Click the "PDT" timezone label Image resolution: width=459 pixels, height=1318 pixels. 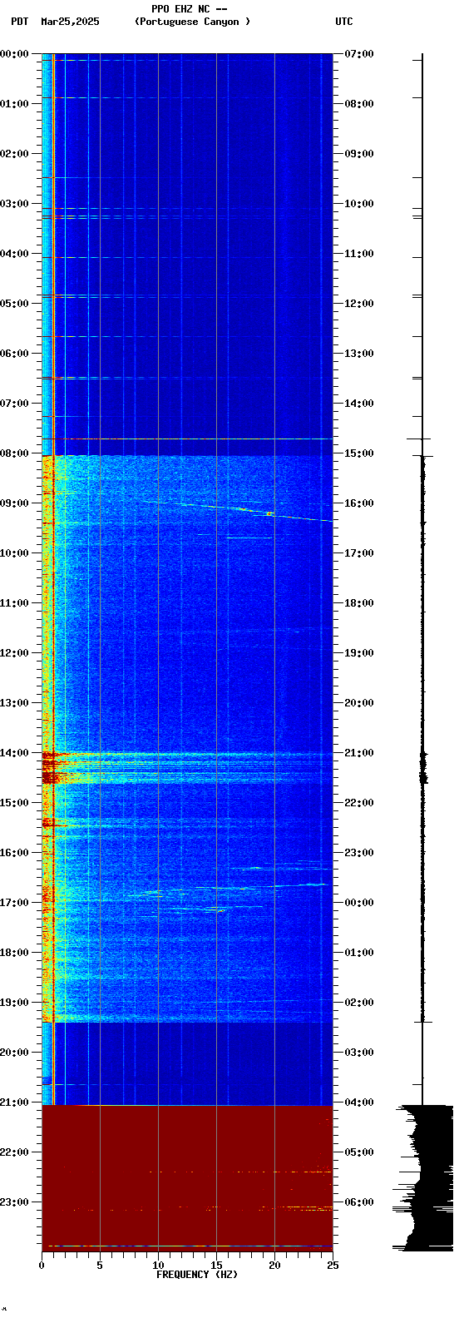coord(20,22)
